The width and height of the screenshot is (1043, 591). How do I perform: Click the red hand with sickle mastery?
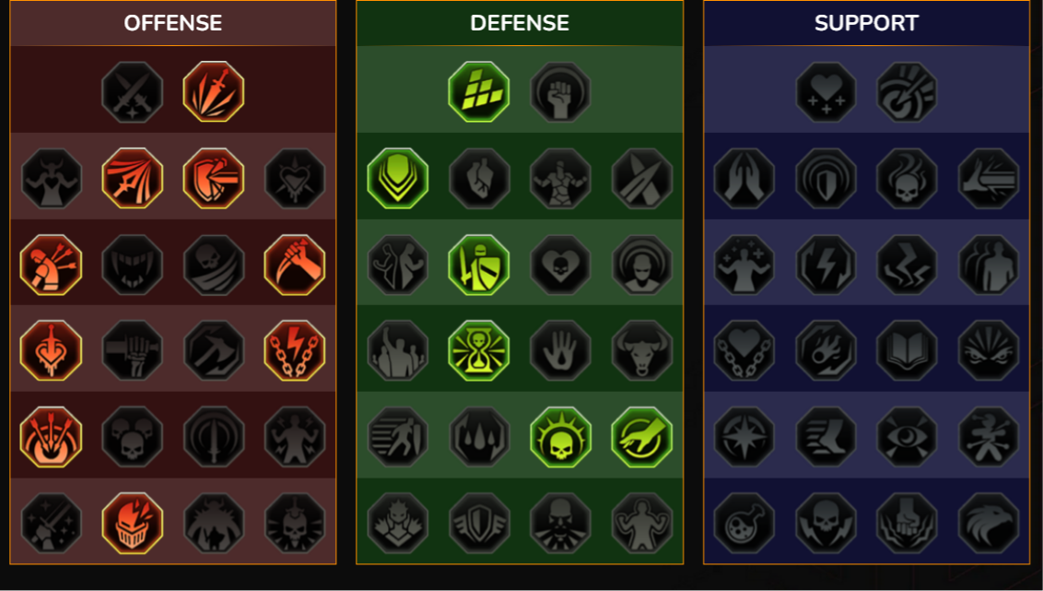[x=295, y=265]
